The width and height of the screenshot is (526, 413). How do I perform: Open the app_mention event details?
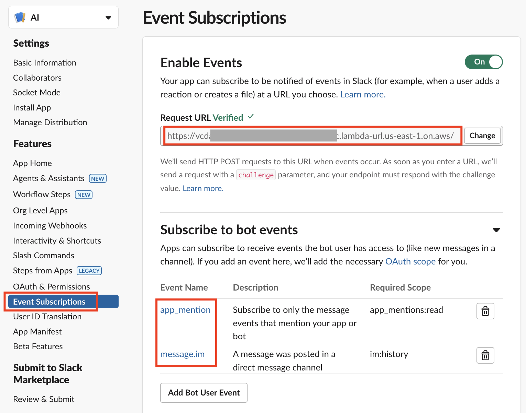[x=185, y=310]
